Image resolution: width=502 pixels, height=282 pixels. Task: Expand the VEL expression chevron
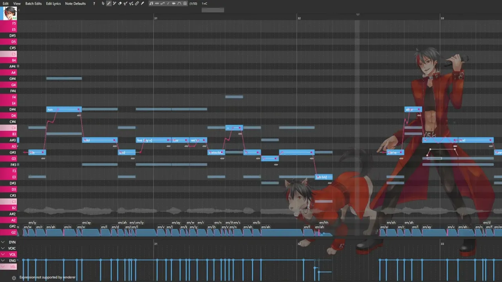(x=3, y=267)
